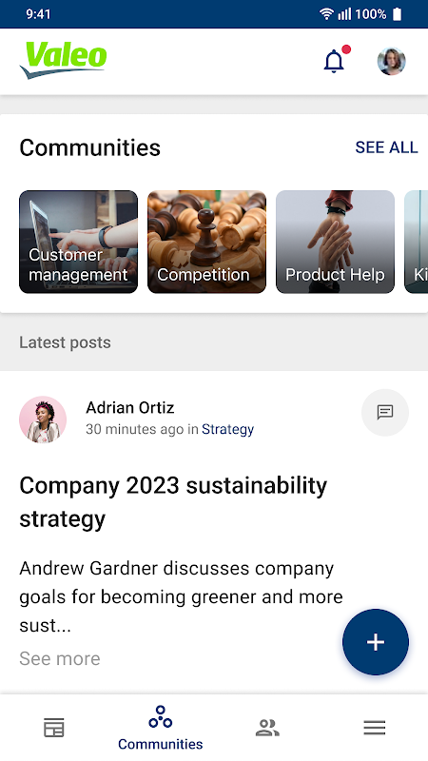Image resolution: width=428 pixels, height=761 pixels.
Task: Open the hamburger menu tab
Action: (375, 728)
